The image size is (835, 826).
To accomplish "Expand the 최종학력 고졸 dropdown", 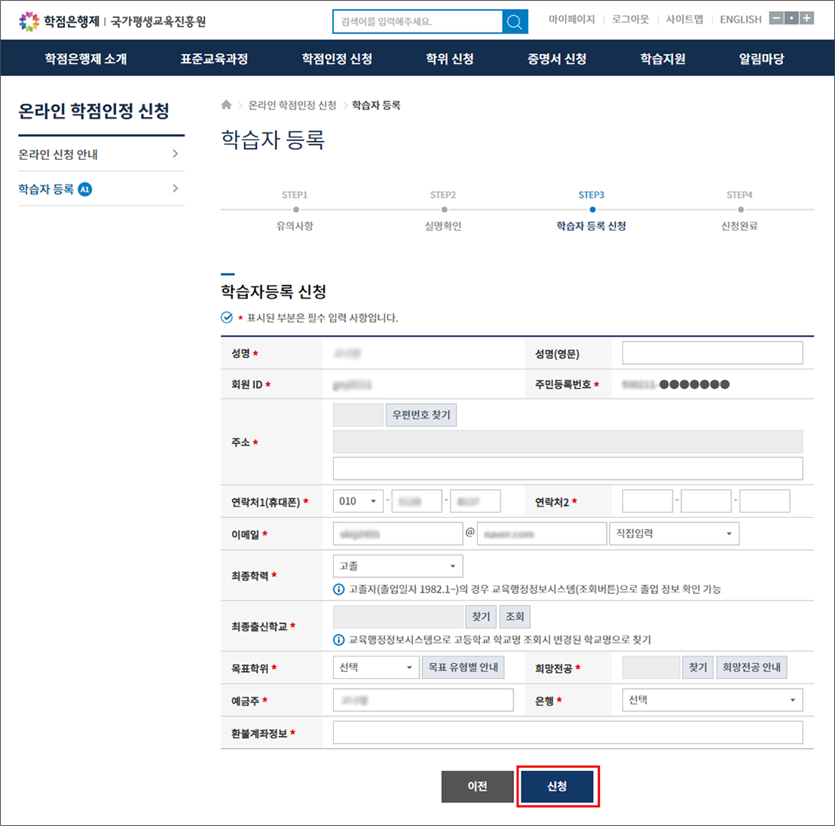I will [397, 566].
